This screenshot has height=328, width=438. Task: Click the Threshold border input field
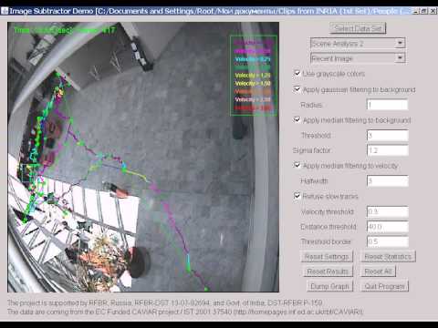click(387, 241)
